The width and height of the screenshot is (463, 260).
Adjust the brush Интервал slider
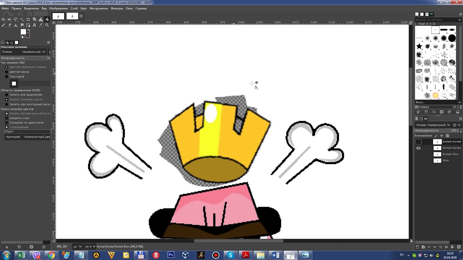point(438,107)
